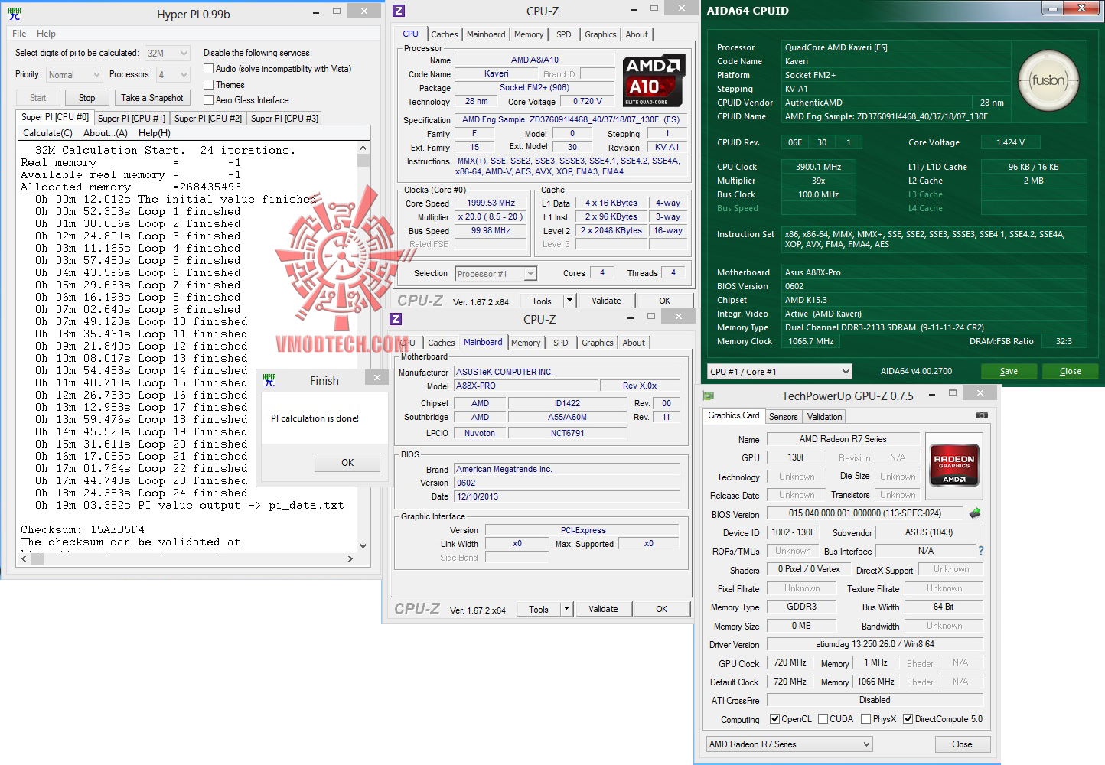
Task: Click the About tab in CPU-Z Mainboard window
Action: point(634,343)
